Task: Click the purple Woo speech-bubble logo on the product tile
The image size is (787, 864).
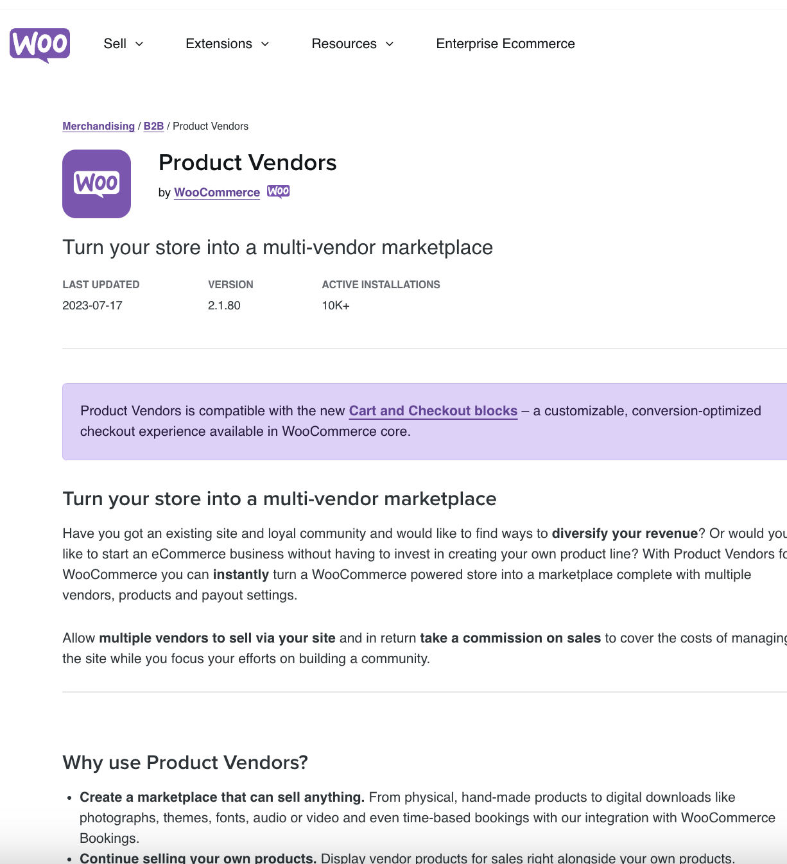Action: [96, 184]
